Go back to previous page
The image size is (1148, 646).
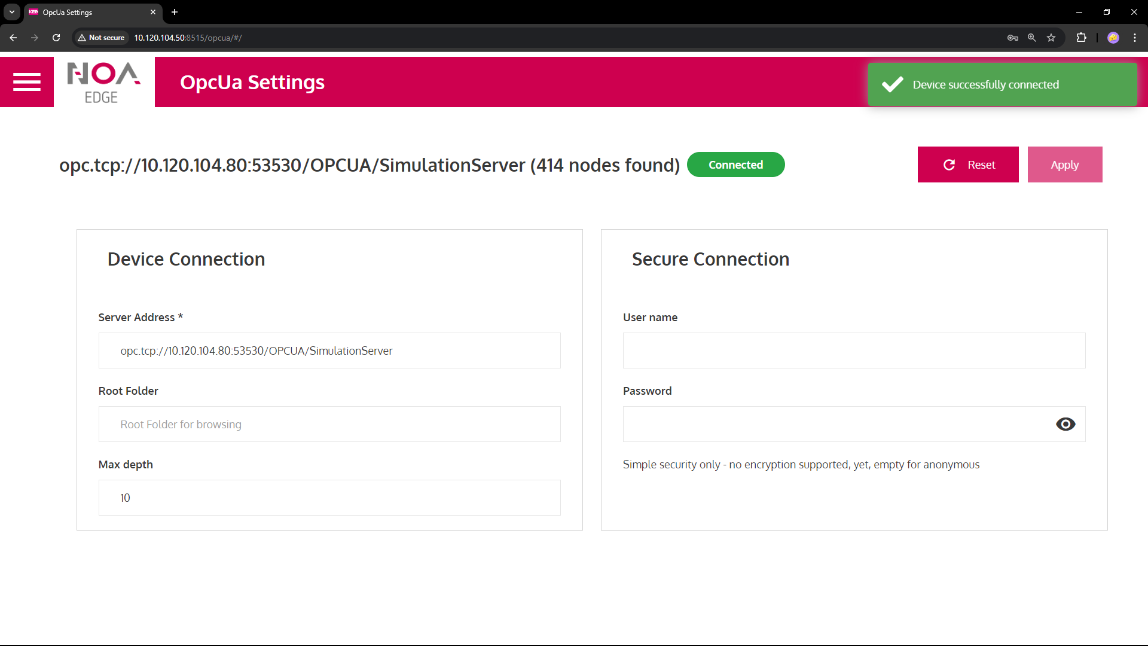click(x=13, y=38)
